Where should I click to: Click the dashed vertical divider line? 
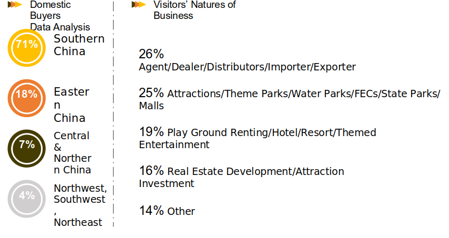coord(114,114)
